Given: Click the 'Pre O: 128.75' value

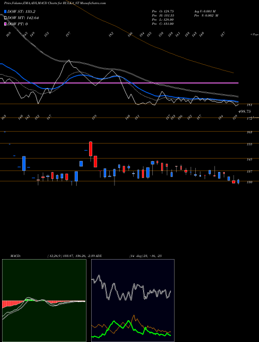Looking at the screenshot, I should [x=163, y=11].
